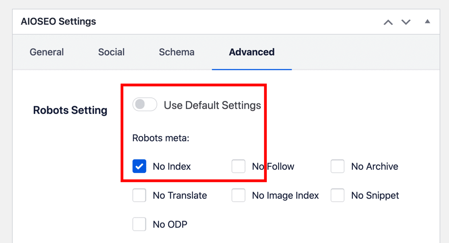Tick the No ODP checkbox

[139, 224]
